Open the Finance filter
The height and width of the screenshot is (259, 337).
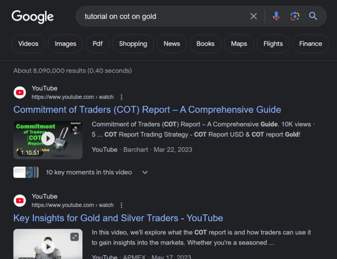(x=311, y=44)
